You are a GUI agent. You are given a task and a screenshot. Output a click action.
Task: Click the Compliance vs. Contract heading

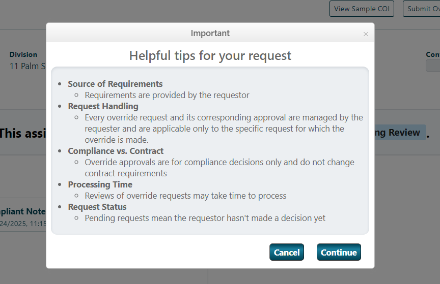tap(116, 151)
